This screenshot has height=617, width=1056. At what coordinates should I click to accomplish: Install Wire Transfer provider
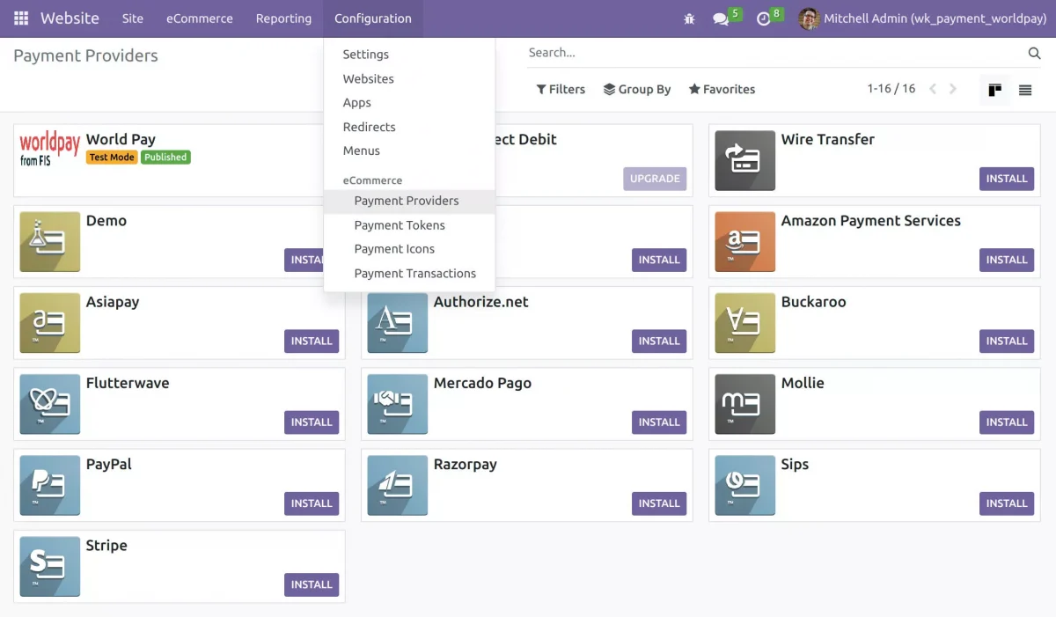pyautogui.click(x=1007, y=179)
